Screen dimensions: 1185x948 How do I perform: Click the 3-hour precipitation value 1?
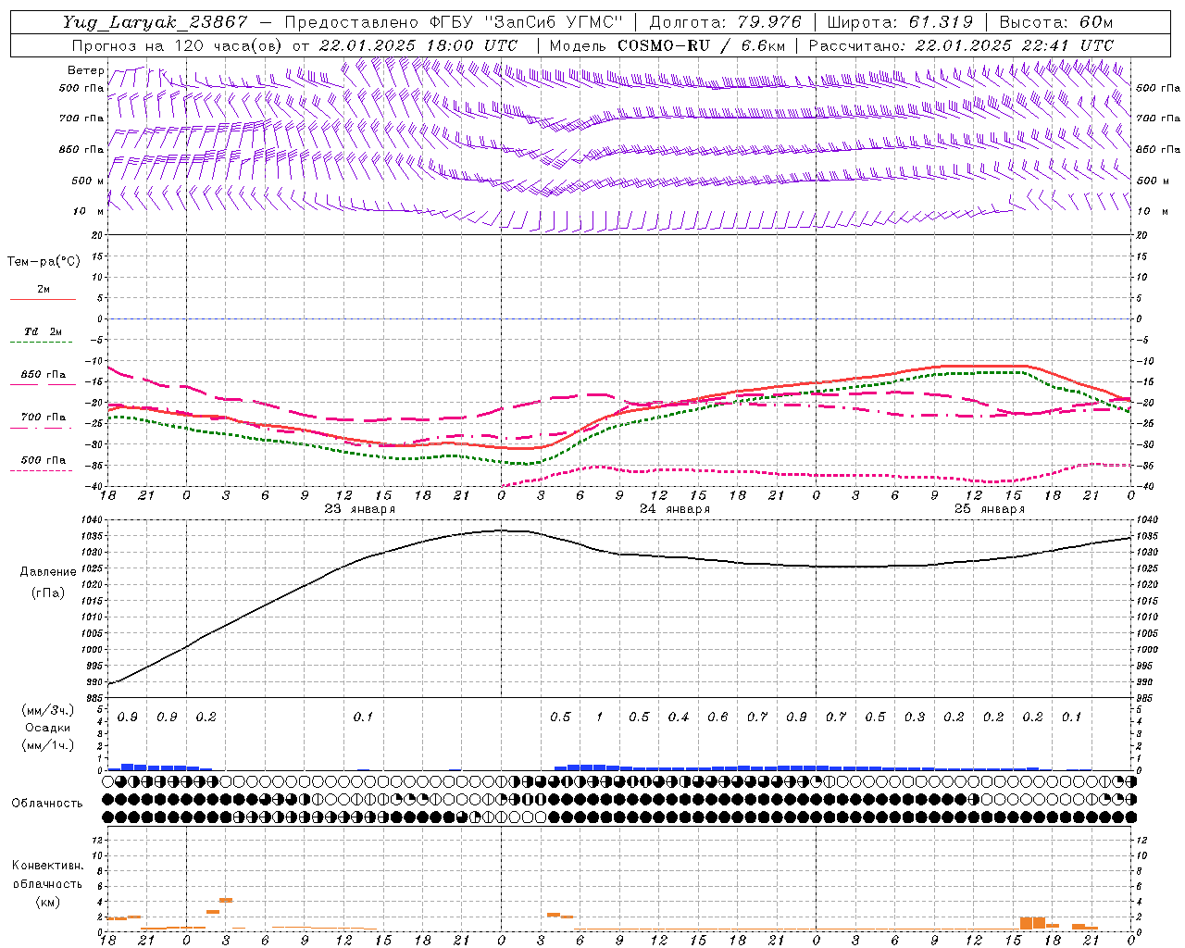[599, 717]
